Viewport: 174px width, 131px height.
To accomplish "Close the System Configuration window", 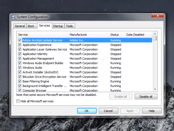I will coord(158,16).
